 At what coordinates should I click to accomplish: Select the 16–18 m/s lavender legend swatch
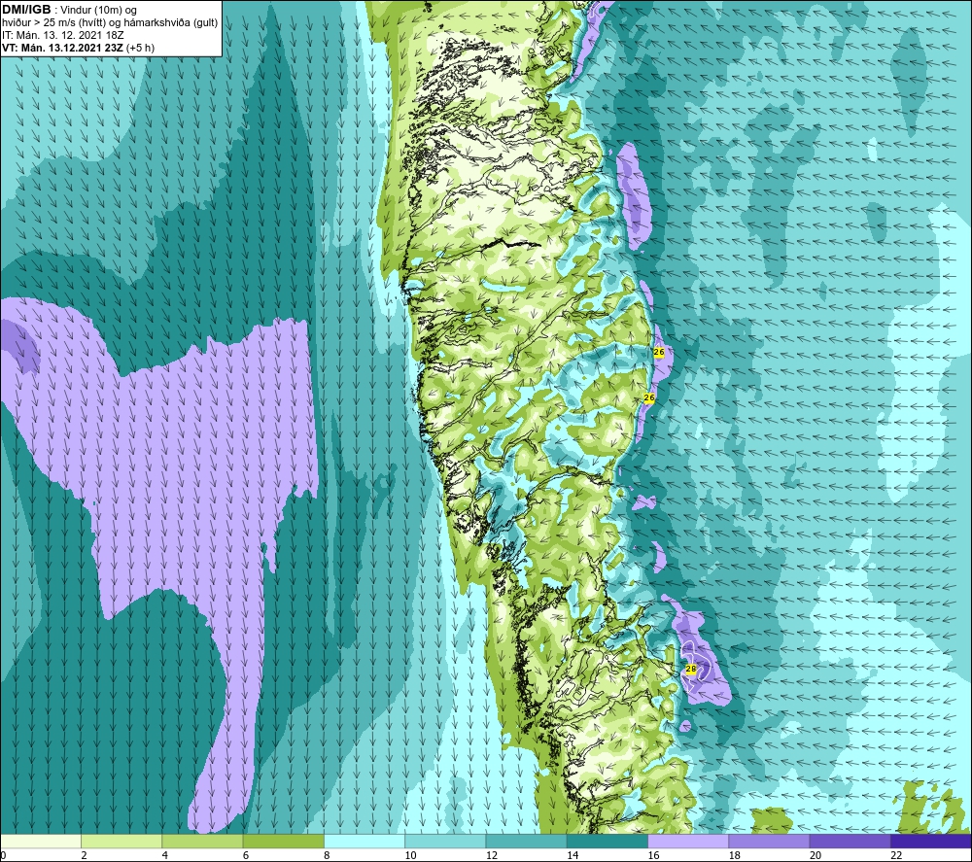(688, 841)
